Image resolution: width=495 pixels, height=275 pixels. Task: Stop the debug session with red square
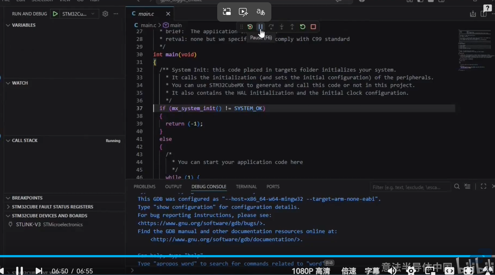(313, 27)
